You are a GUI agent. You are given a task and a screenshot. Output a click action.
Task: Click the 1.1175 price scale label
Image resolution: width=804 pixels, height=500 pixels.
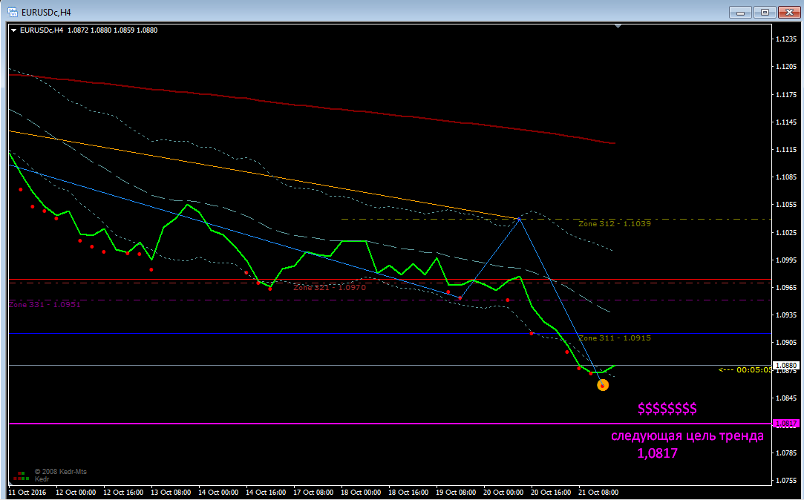[x=786, y=94]
